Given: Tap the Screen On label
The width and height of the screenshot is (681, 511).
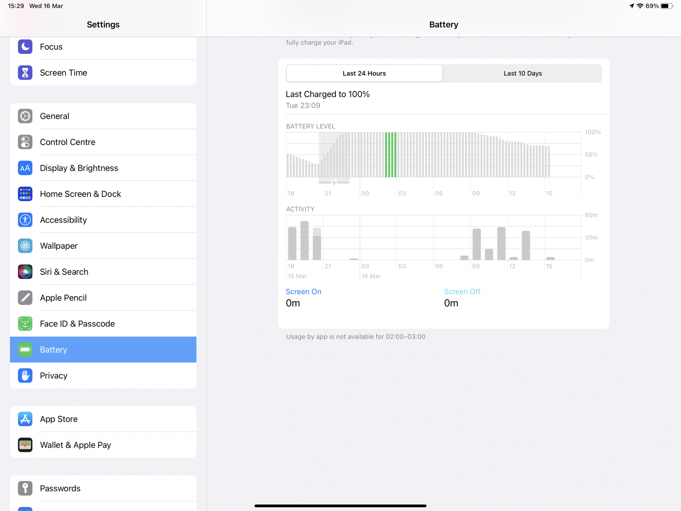Looking at the screenshot, I should point(303,292).
